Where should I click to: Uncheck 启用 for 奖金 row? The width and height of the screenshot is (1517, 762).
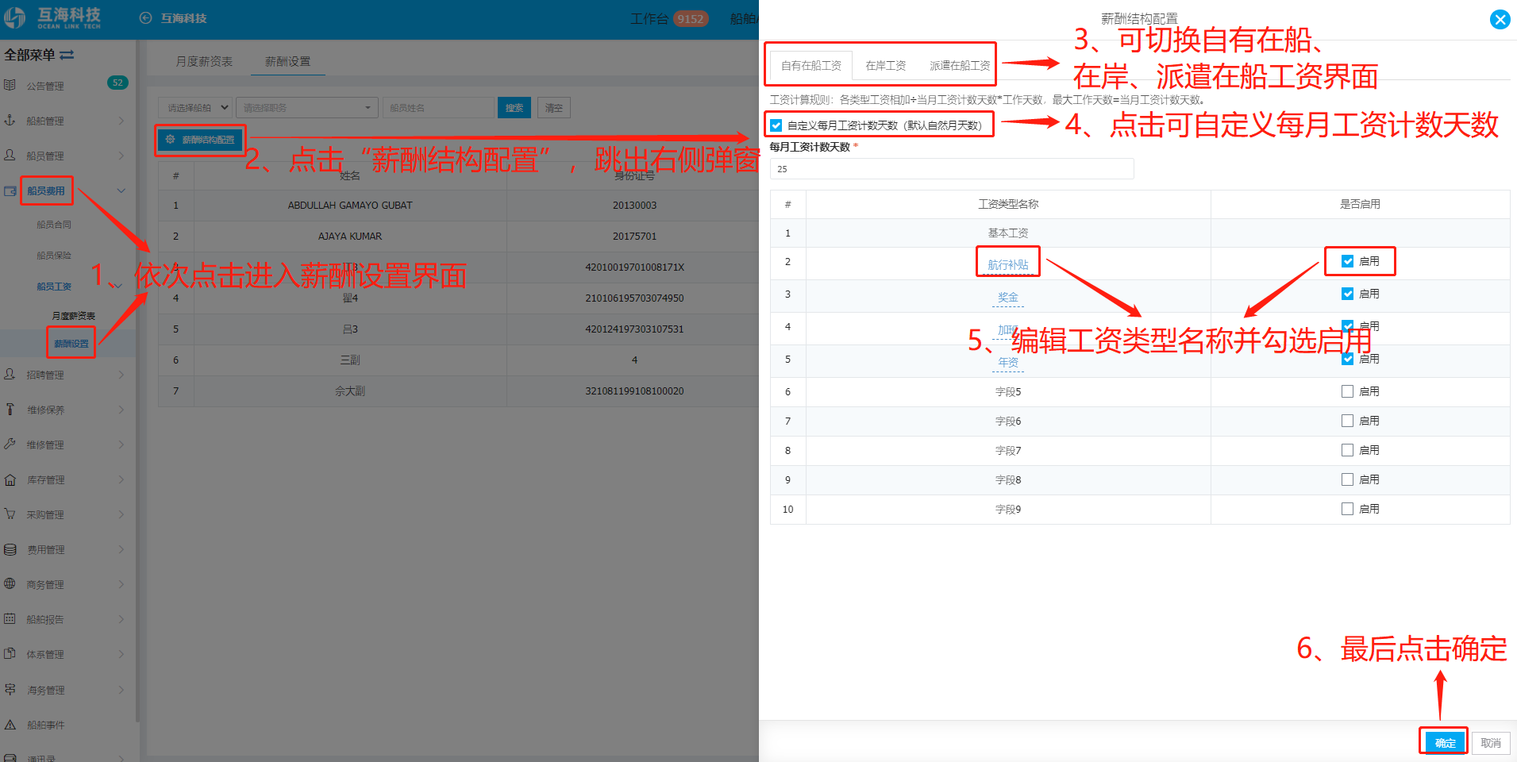pyautogui.click(x=1347, y=294)
